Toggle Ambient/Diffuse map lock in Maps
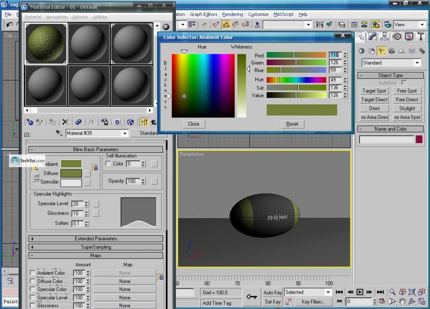 pos(161,277)
